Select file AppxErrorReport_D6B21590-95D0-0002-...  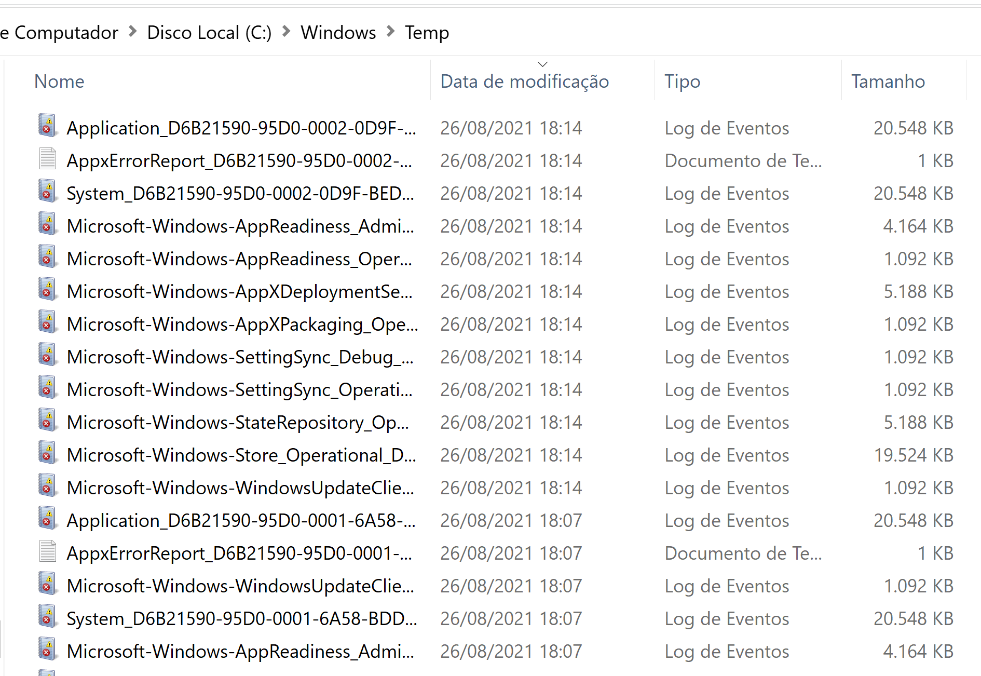pos(239,161)
